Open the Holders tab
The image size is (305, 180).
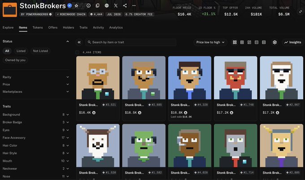point(68,28)
